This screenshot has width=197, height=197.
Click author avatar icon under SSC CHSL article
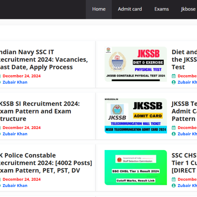click(x=174, y=186)
